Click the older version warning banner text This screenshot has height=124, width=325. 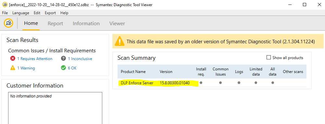click(221, 42)
